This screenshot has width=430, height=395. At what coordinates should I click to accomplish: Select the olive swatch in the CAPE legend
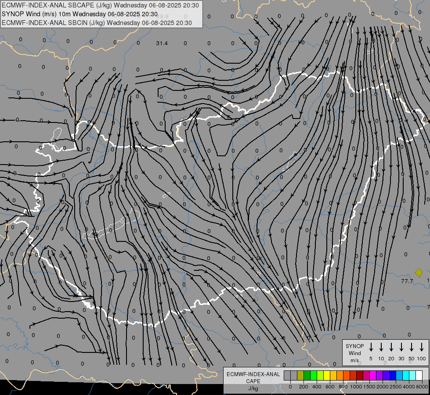[x=300, y=375]
